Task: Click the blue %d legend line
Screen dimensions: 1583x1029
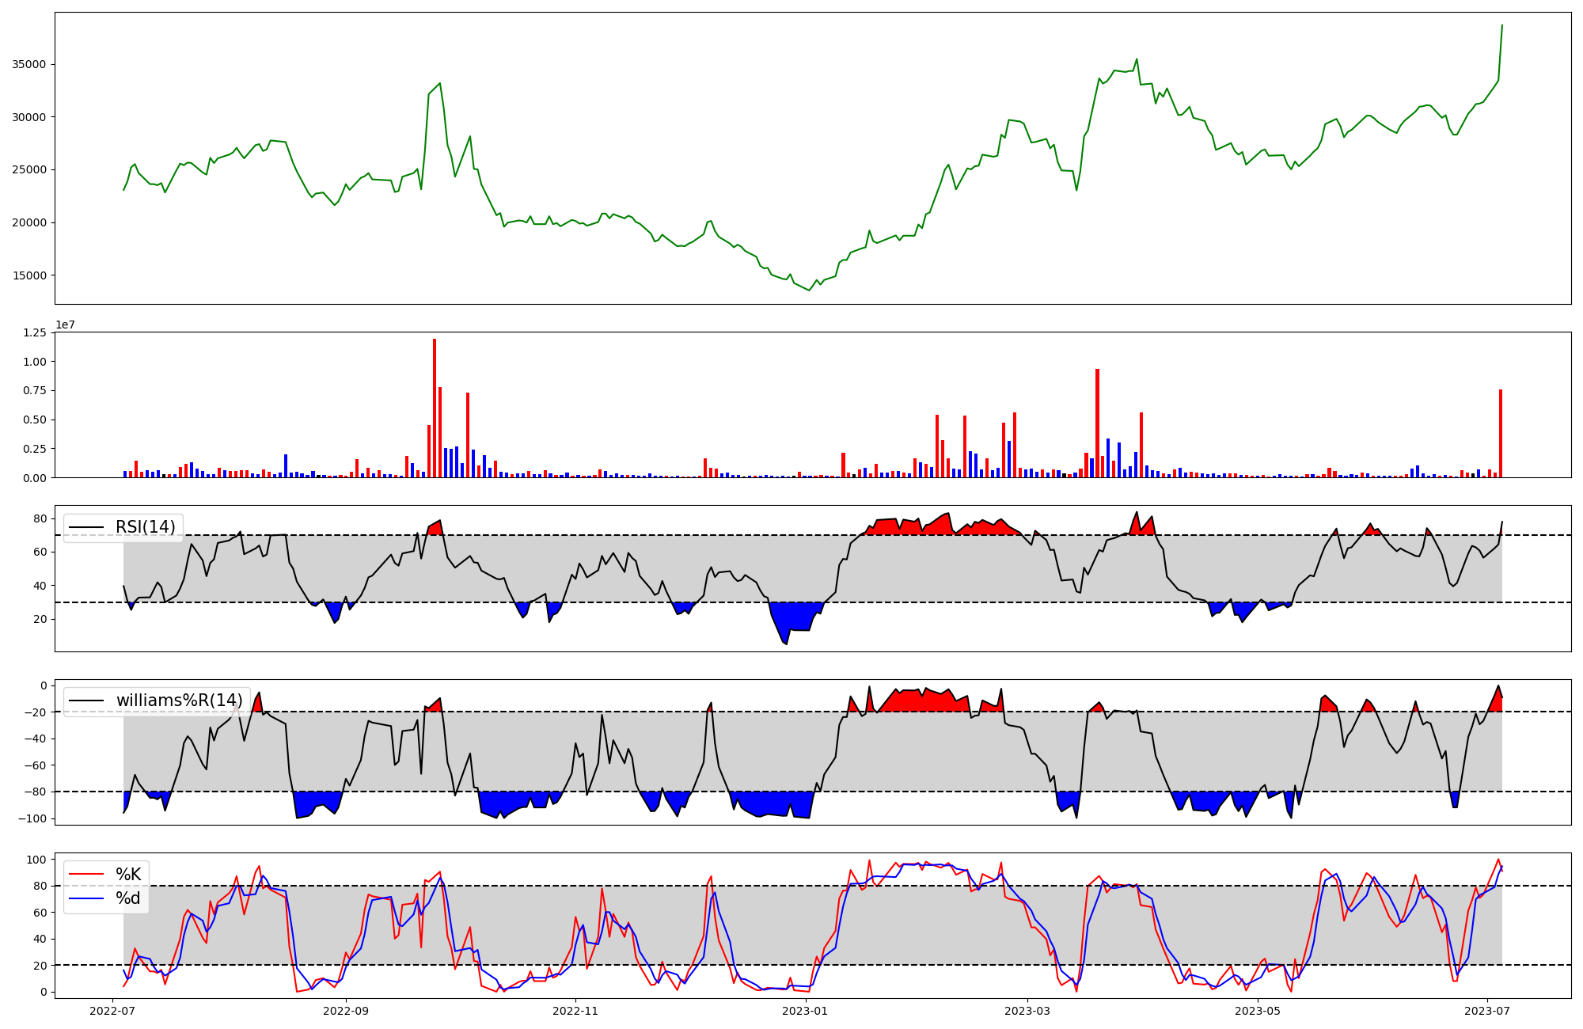Action: (86, 898)
